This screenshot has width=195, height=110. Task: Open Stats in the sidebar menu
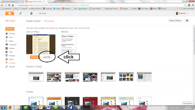tap(11, 52)
